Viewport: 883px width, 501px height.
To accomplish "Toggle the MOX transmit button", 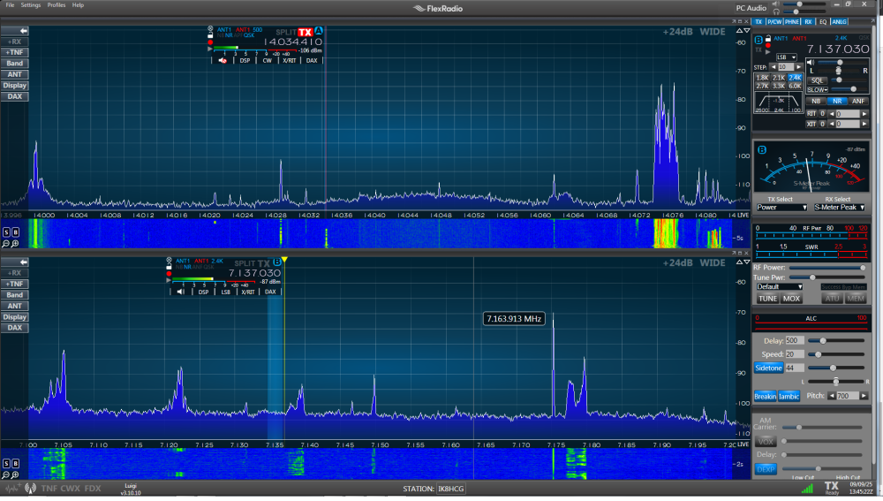I will click(x=791, y=299).
